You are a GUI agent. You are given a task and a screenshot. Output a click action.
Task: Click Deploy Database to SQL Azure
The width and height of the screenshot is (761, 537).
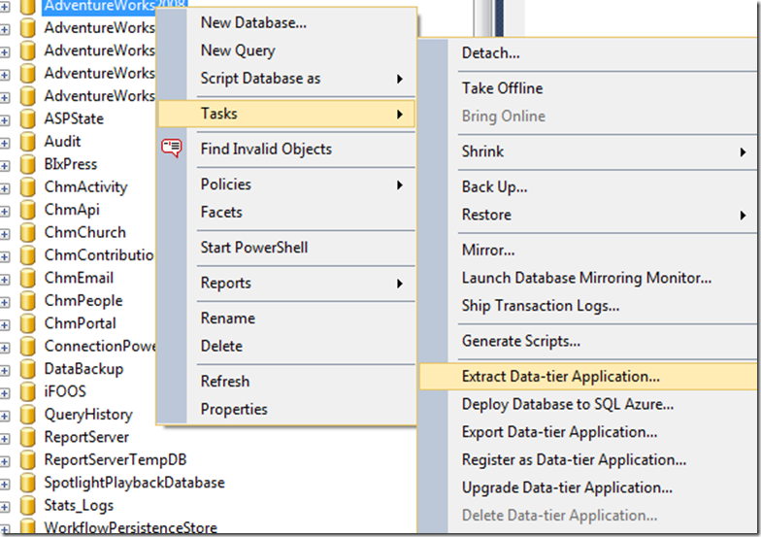tap(568, 405)
